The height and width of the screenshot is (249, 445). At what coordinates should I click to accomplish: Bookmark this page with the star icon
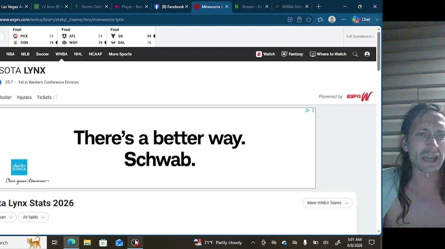coord(308,20)
